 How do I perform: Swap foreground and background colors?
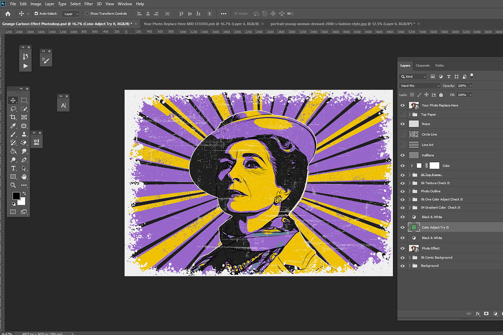click(24, 194)
